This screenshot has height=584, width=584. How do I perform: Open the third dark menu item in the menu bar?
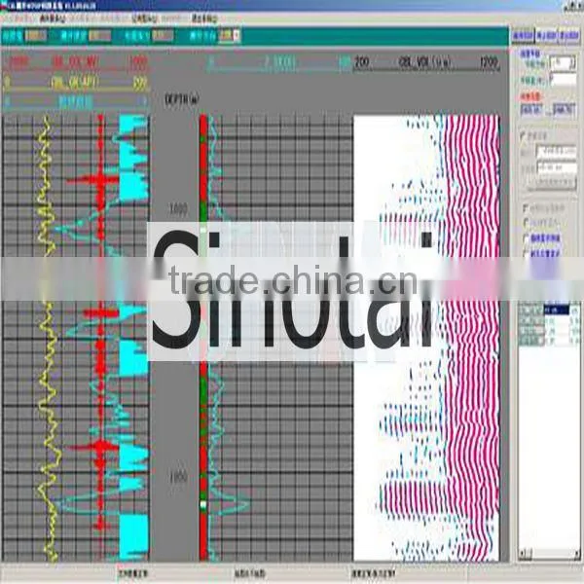(x=204, y=18)
